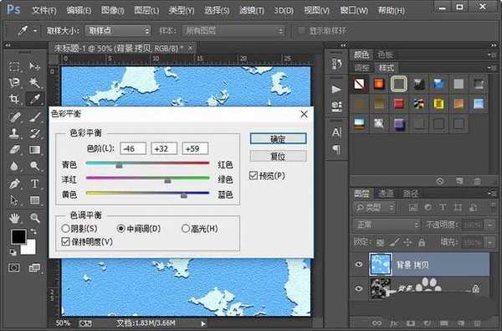The image size is (502, 331).
Task: Open the 窗口(W) menu
Action: pos(354,10)
